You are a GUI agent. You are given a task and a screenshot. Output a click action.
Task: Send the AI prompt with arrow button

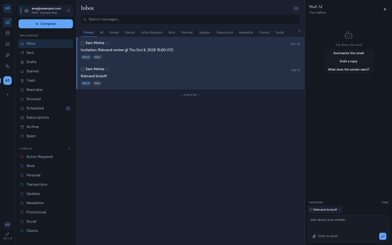pos(382,236)
